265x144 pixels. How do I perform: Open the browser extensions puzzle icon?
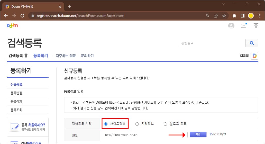234,16
